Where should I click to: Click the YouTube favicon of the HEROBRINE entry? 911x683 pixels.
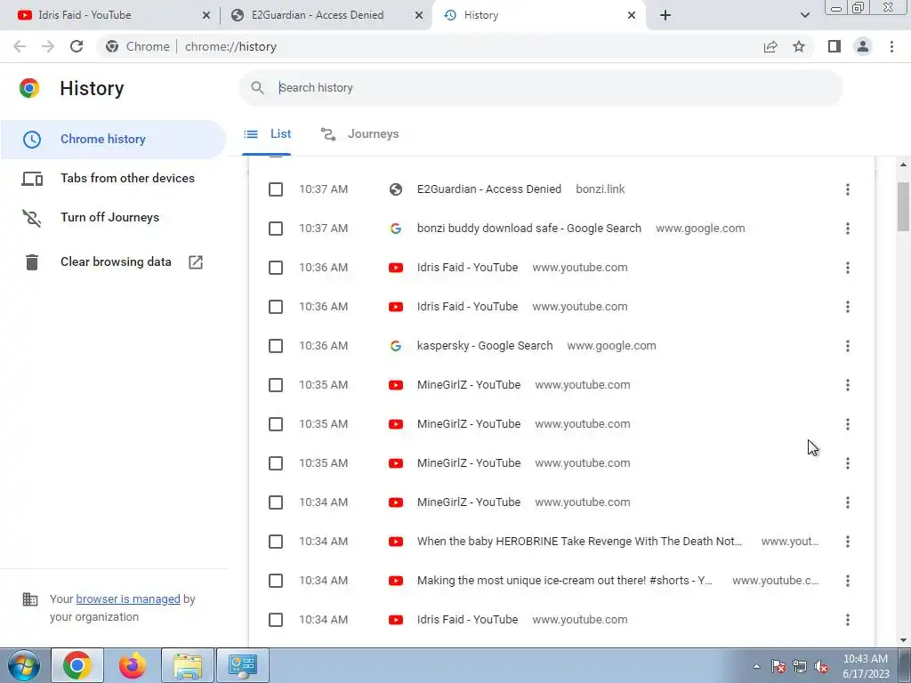coord(396,542)
